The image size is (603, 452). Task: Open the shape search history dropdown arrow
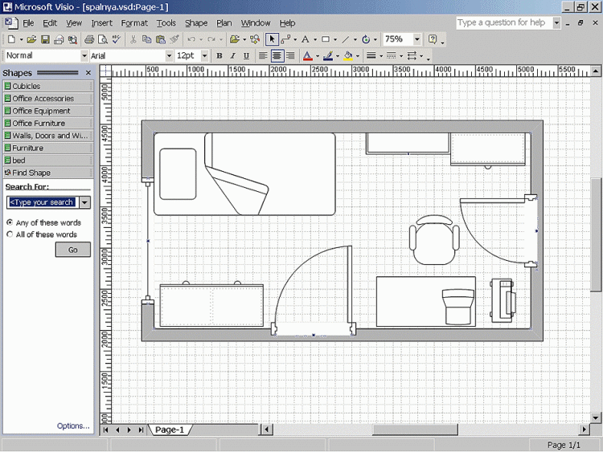pos(84,202)
